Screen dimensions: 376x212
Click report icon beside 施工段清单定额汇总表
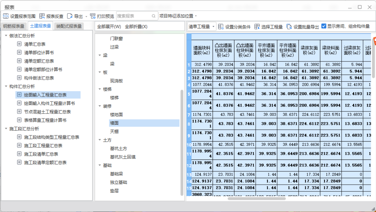[x=19, y=162]
